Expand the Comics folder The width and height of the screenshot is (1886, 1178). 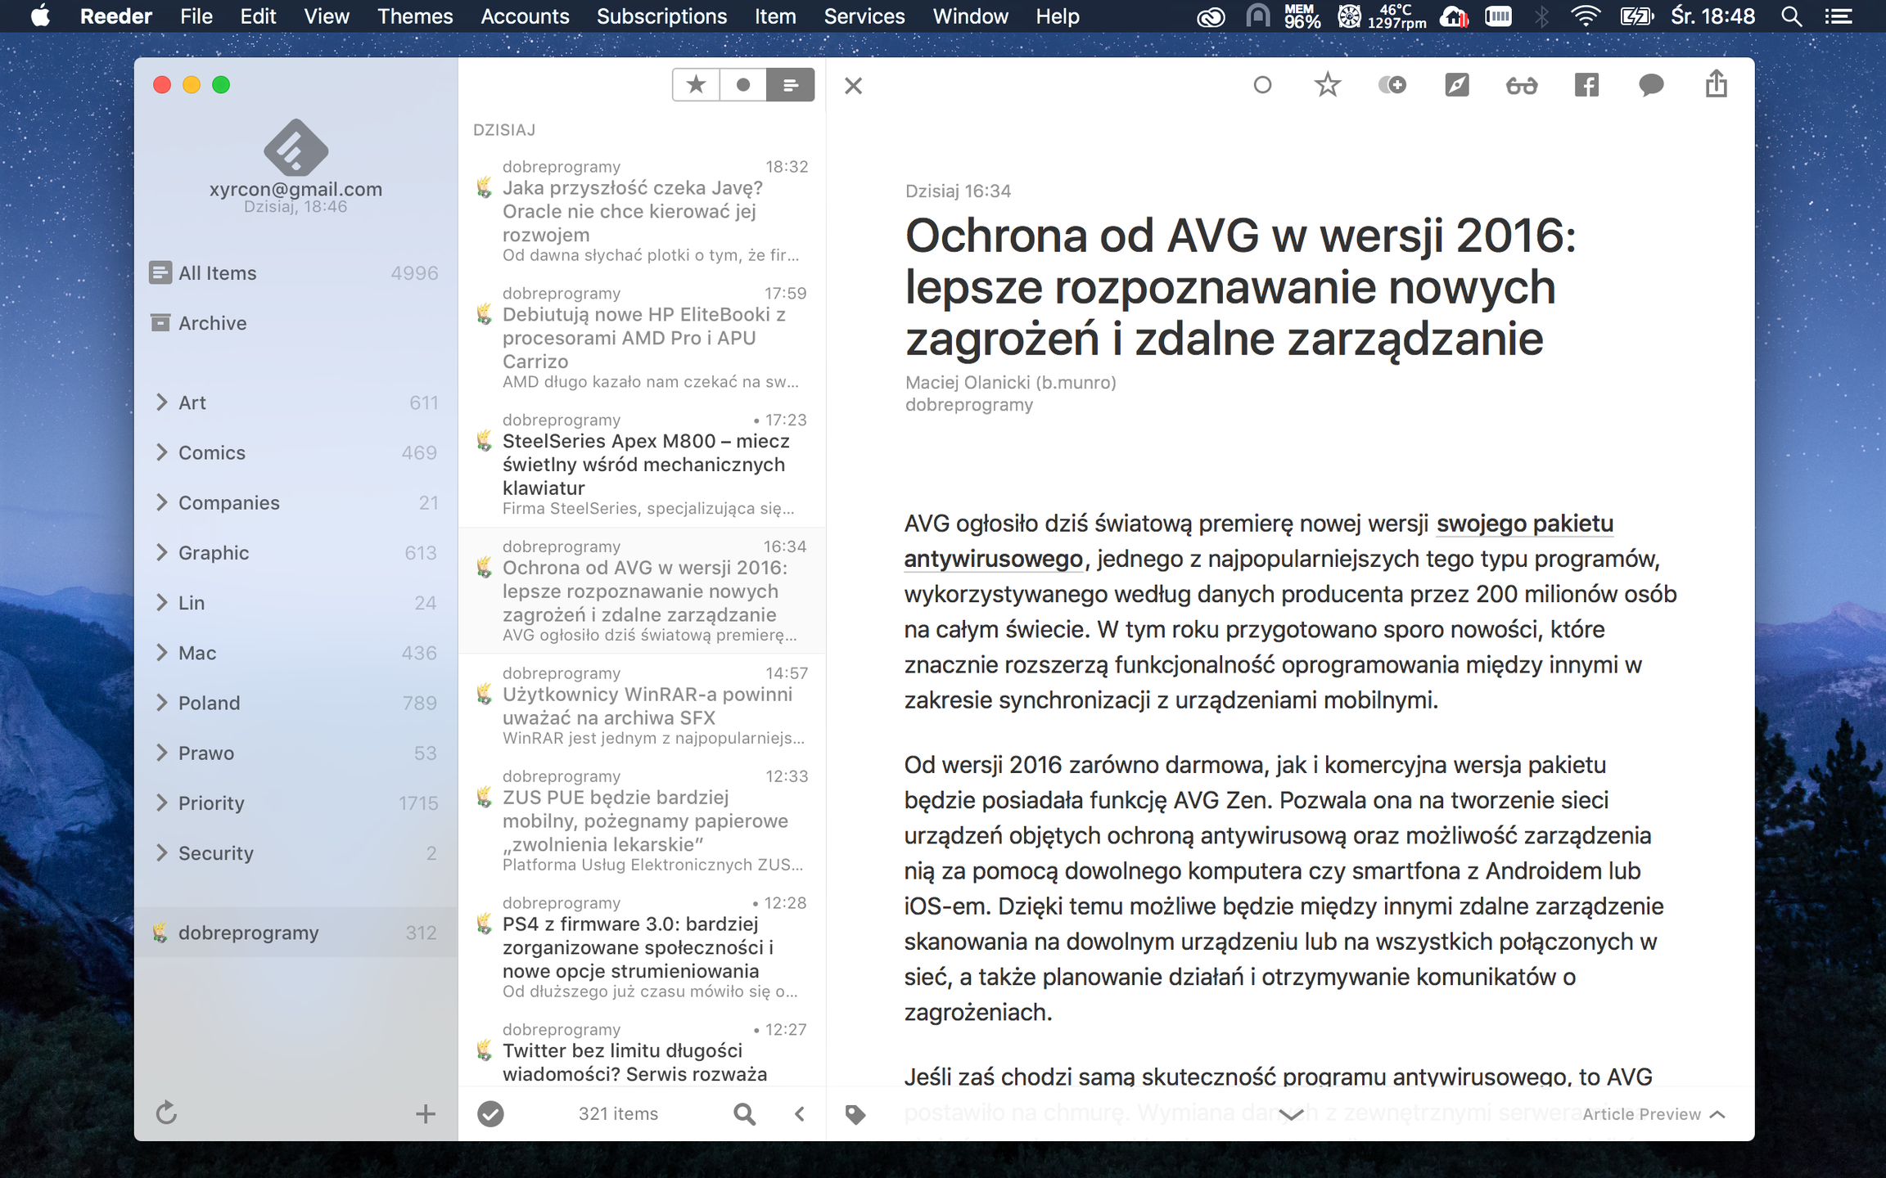[x=161, y=452]
